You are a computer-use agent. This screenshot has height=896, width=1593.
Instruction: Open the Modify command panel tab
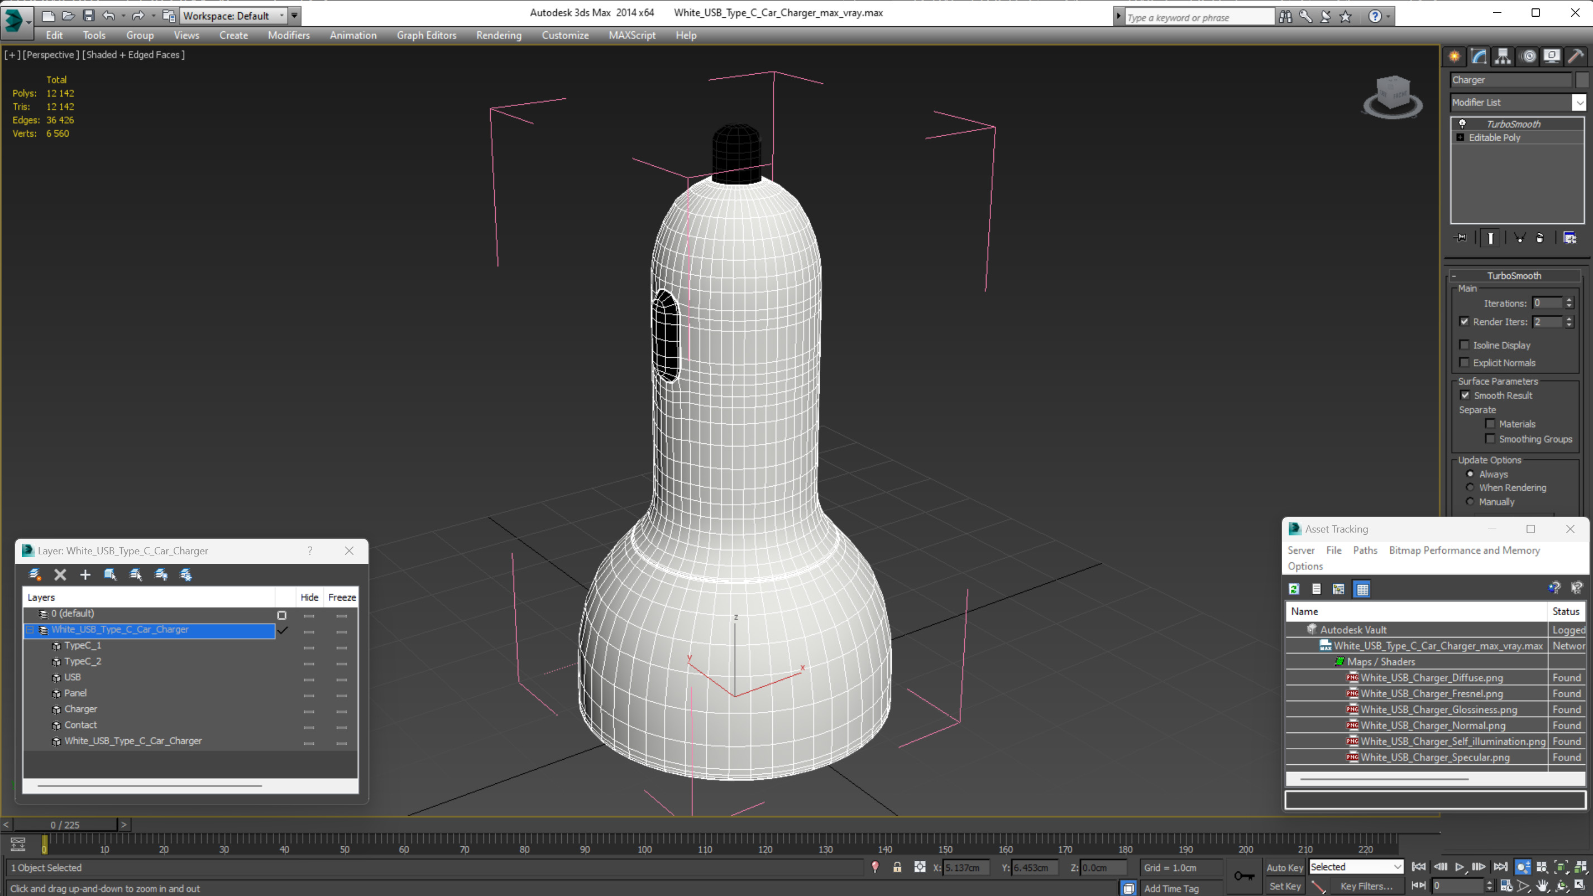(1479, 56)
